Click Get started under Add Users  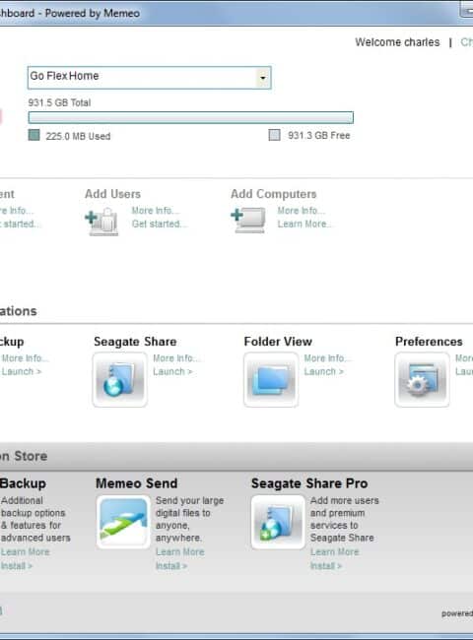point(160,224)
